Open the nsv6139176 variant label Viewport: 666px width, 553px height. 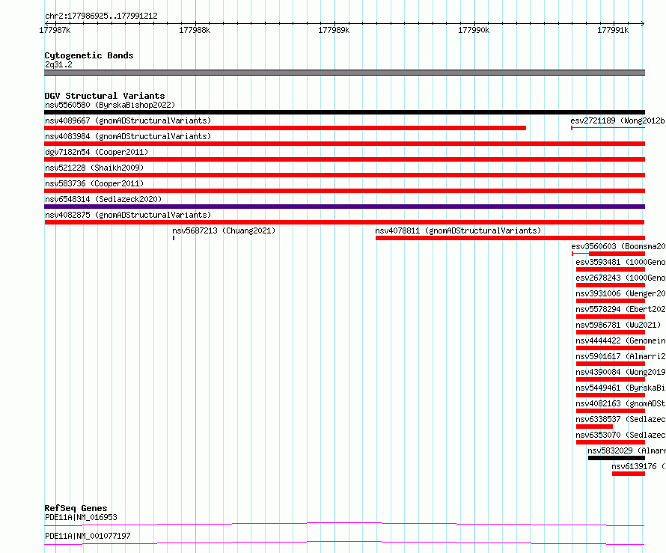tap(638, 466)
